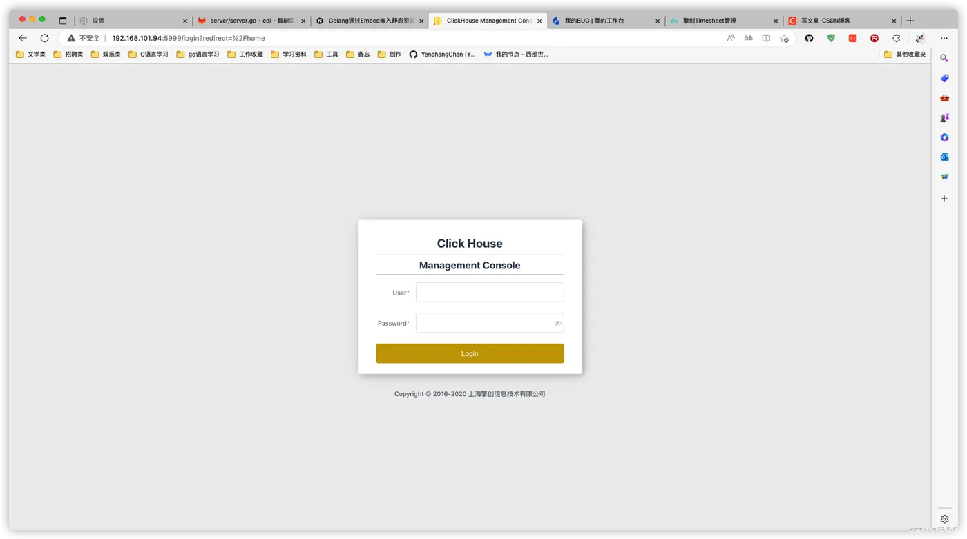The image size is (967, 539).
Task: Open sidebar Search icon
Action: coord(944,59)
